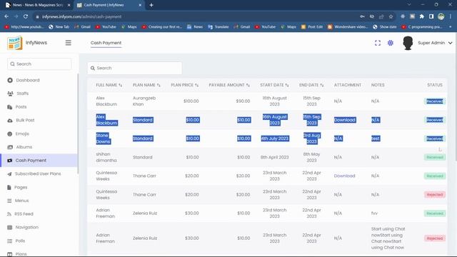Open the Staffs sidebar item

click(x=18, y=94)
